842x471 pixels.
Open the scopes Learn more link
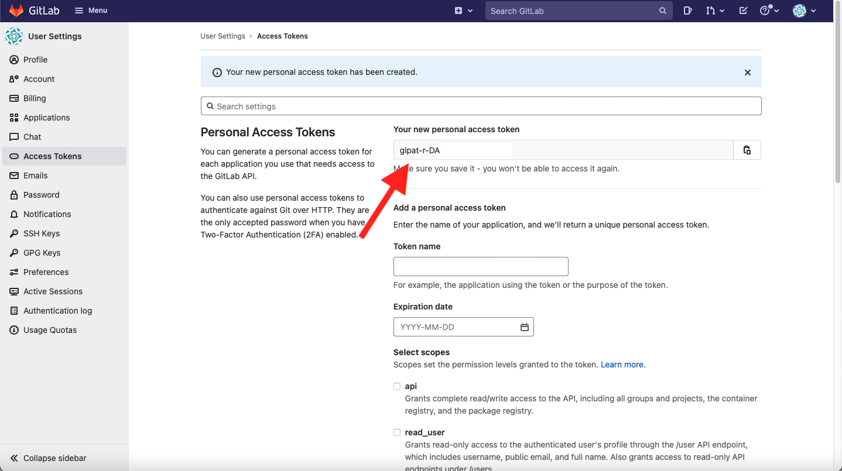pos(623,365)
